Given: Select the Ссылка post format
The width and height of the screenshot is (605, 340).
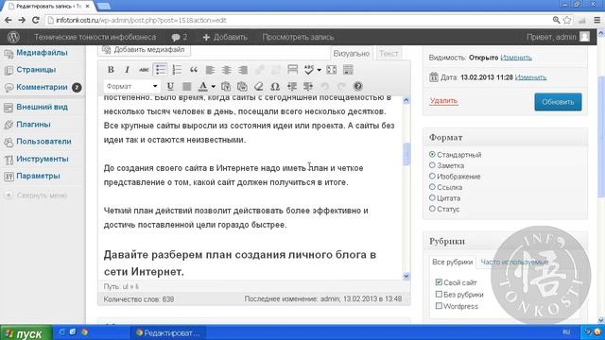Looking at the screenshot, I should coord(432,187).
